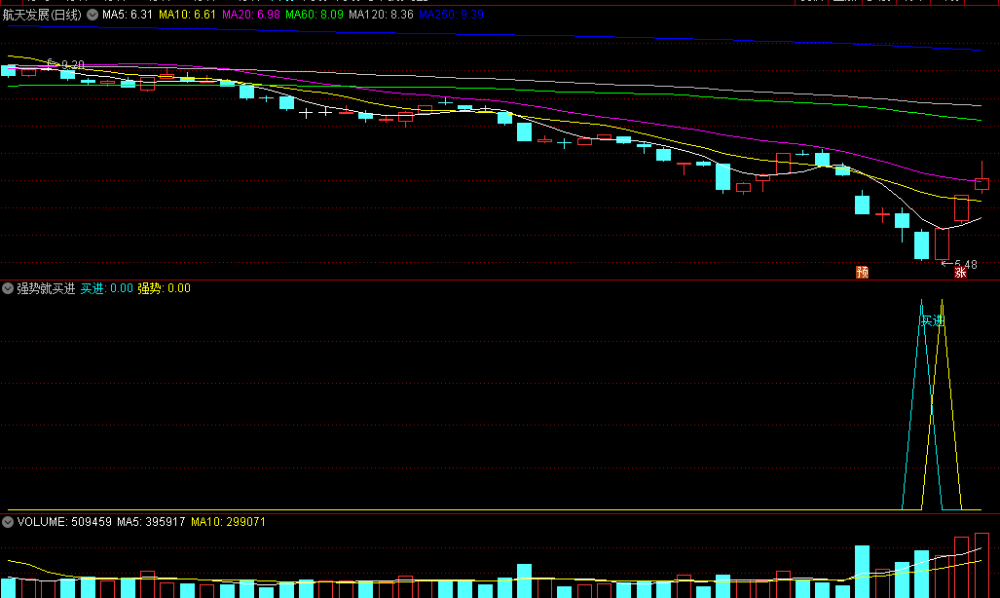
Task: Click the white MA5: 6.31 label
Action: coord(127,15)
